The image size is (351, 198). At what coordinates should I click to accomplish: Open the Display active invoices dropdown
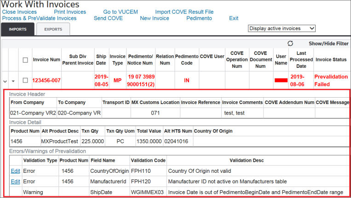[x=282, y=28]
